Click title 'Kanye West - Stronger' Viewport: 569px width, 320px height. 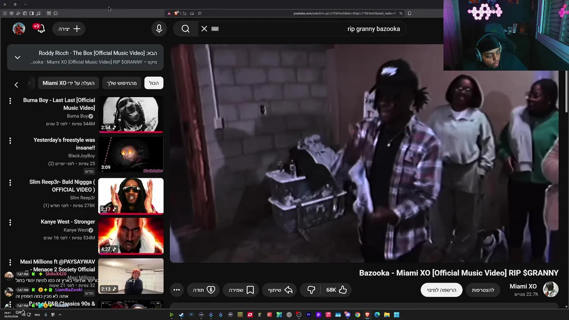(68, 222)
